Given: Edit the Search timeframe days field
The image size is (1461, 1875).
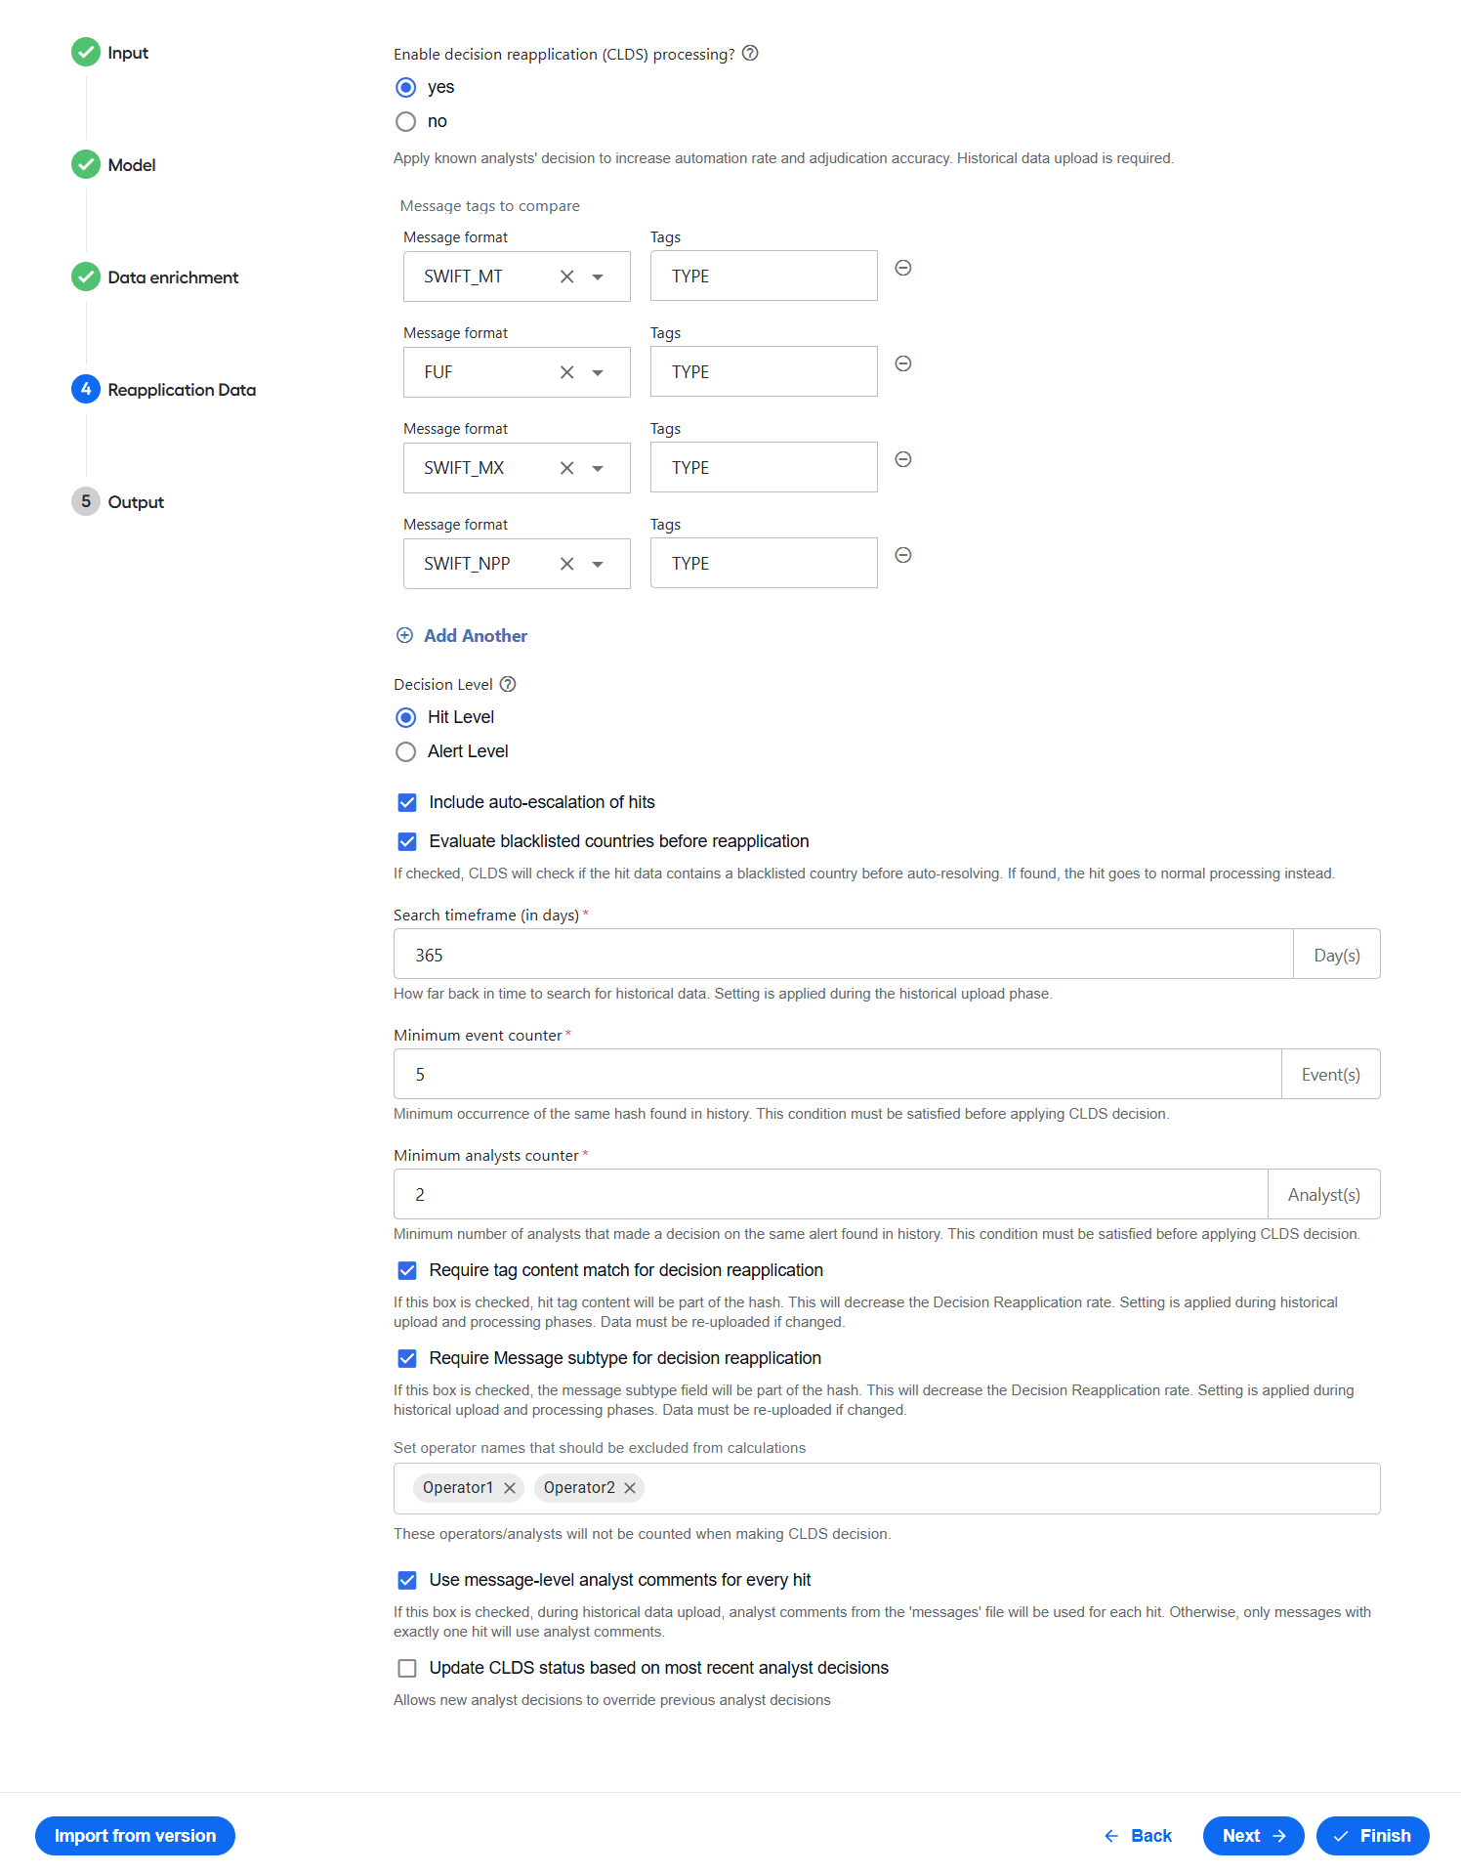Looking at the screenshot, I should tap(844, 955).
